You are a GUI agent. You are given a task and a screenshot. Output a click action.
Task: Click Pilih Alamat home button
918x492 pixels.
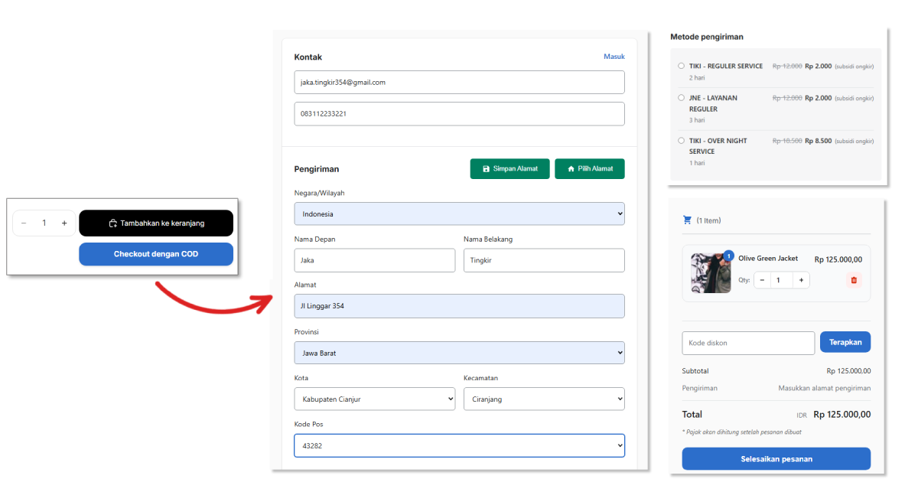(590, 168)
